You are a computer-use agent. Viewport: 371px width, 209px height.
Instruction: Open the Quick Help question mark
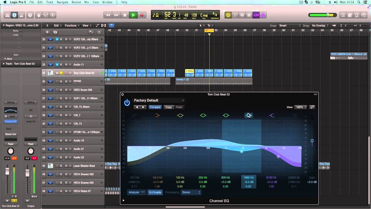tap(30, 15)
